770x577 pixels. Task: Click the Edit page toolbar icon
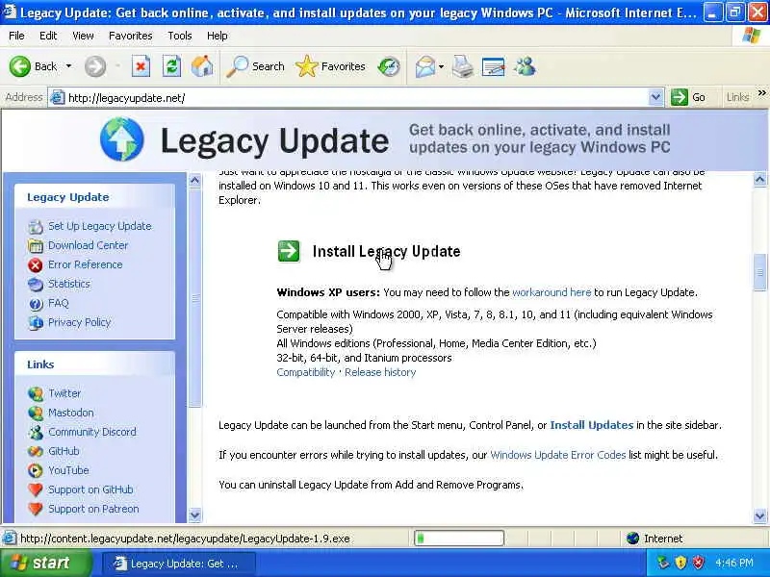pos(494,66)
